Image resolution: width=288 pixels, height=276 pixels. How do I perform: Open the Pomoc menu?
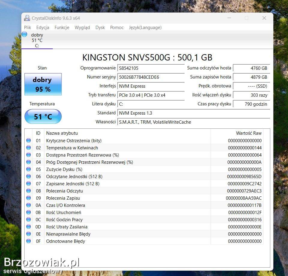click(117, 28)
